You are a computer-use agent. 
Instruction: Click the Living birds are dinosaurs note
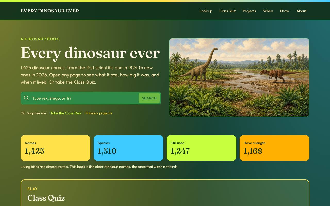click(99, 167)
